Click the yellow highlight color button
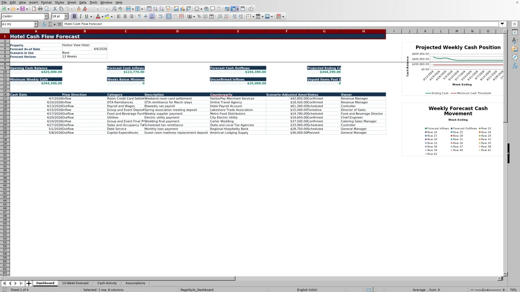This screenshot has height=292, width=520. 107,16
